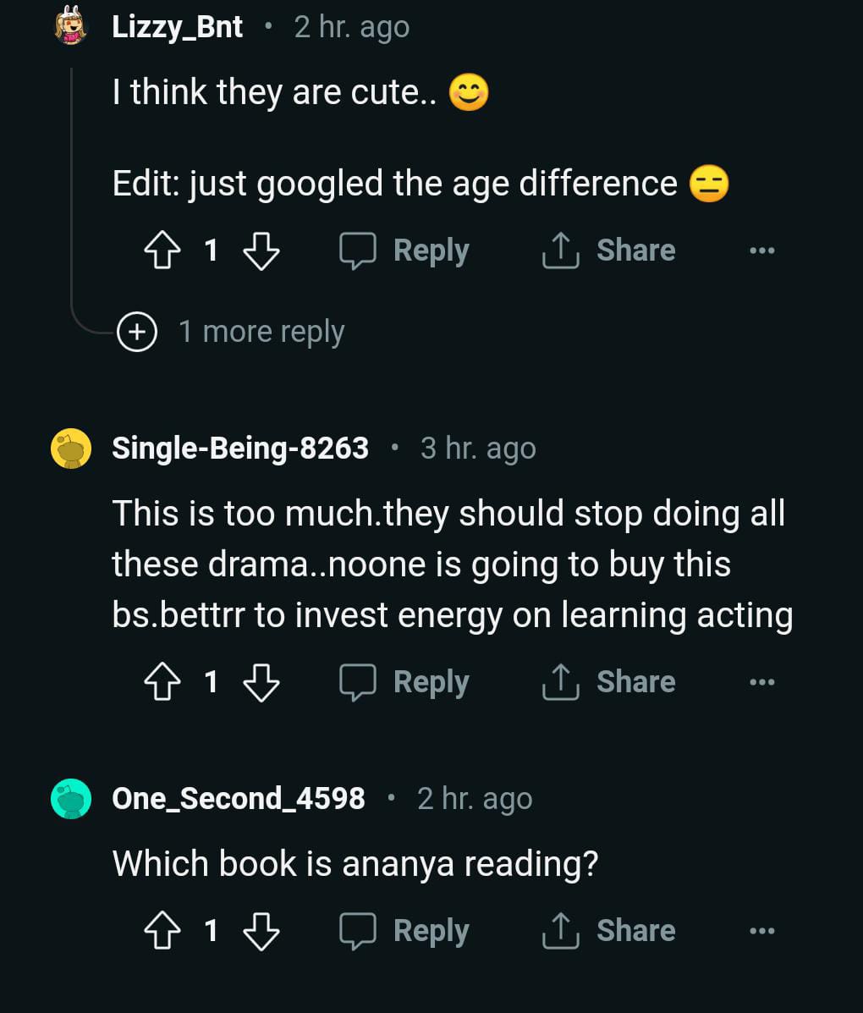Open more options on Lizzy_Bnt's comment
This screenshot has height=1013, width=863.
(x=761, y=250)
